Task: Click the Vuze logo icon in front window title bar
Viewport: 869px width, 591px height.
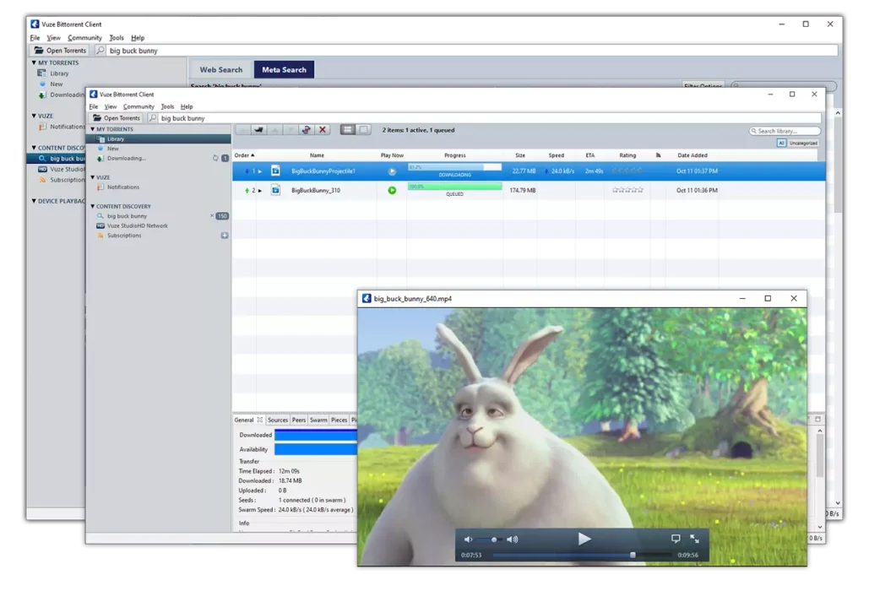Action: tap(94, 95)
